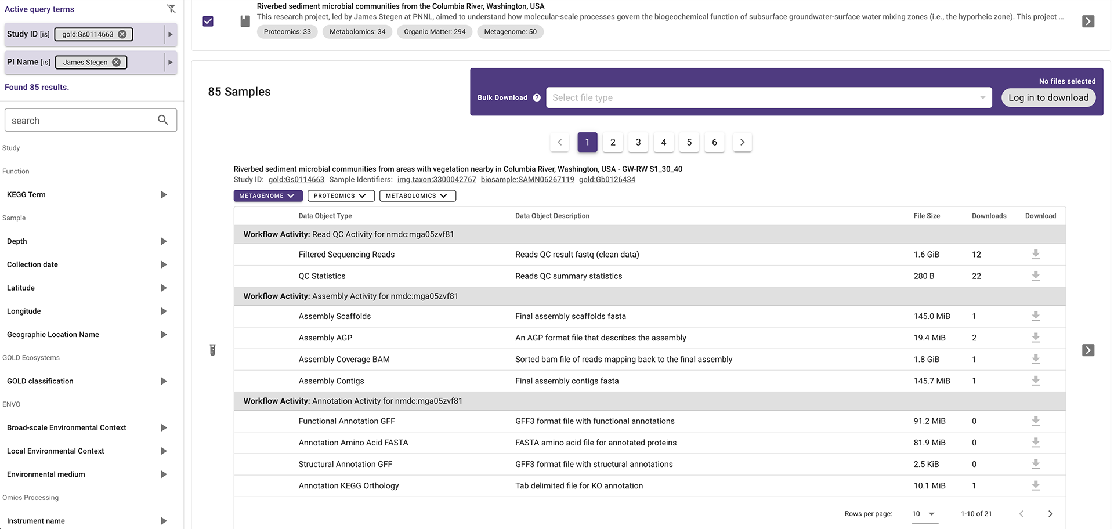Open the Rows per page dropdown
This screenshot has width=1114, height=529.
pos(925,514)
